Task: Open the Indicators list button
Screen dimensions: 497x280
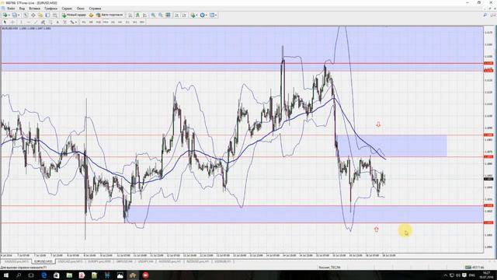Action: (x=193, y=15)
